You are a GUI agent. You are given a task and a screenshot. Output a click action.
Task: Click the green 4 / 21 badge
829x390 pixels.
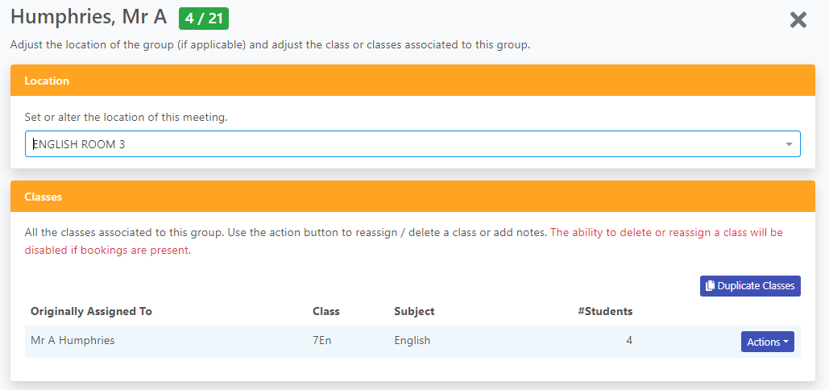pos(204,19)
